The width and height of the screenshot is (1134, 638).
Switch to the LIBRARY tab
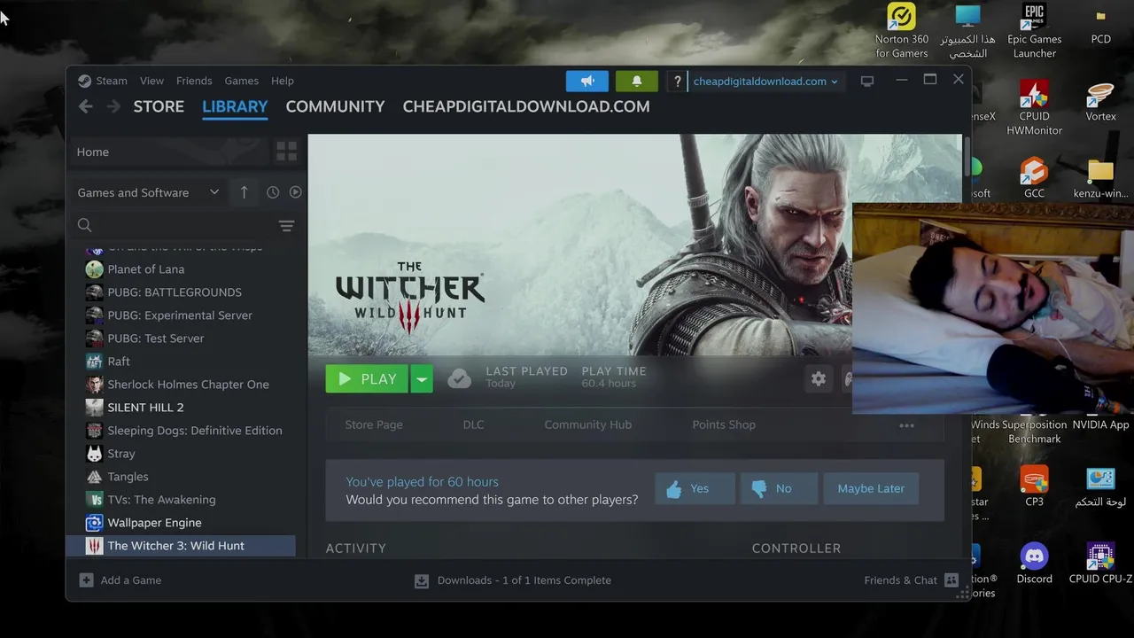click(x=235, y=106)
